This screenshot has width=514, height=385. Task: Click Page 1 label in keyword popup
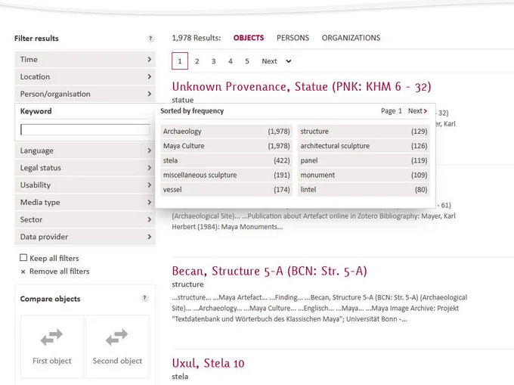point(391,111)
